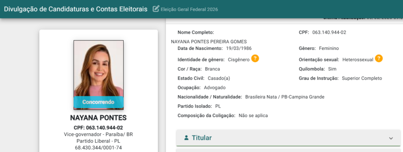Click Vice-governador - Paraíba/ BR line
403x152 pixels.
coord(98,134)
